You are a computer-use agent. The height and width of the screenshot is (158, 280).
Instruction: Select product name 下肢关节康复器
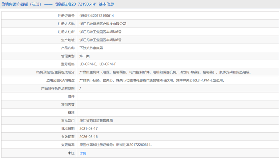[91, 48]
